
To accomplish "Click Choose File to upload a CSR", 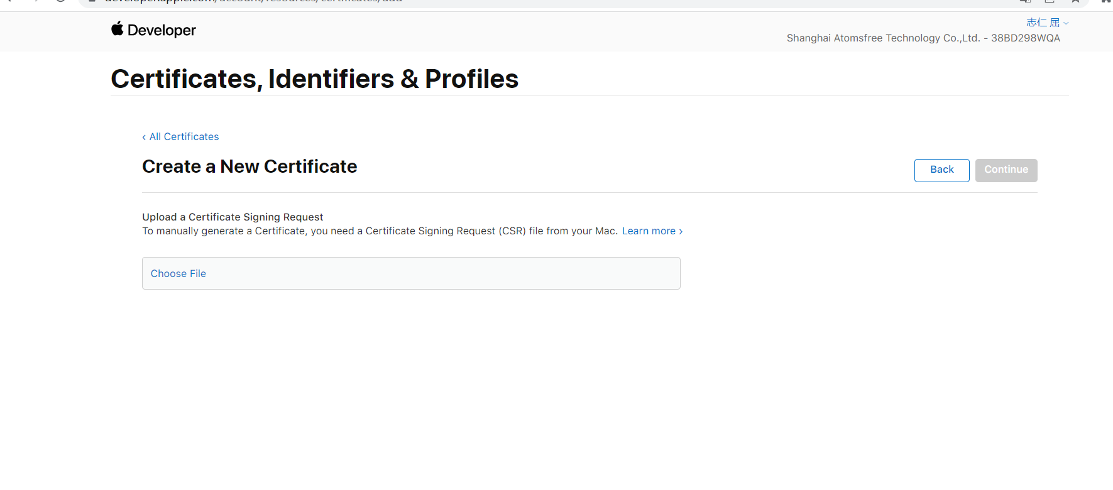I will pos(178,274).
